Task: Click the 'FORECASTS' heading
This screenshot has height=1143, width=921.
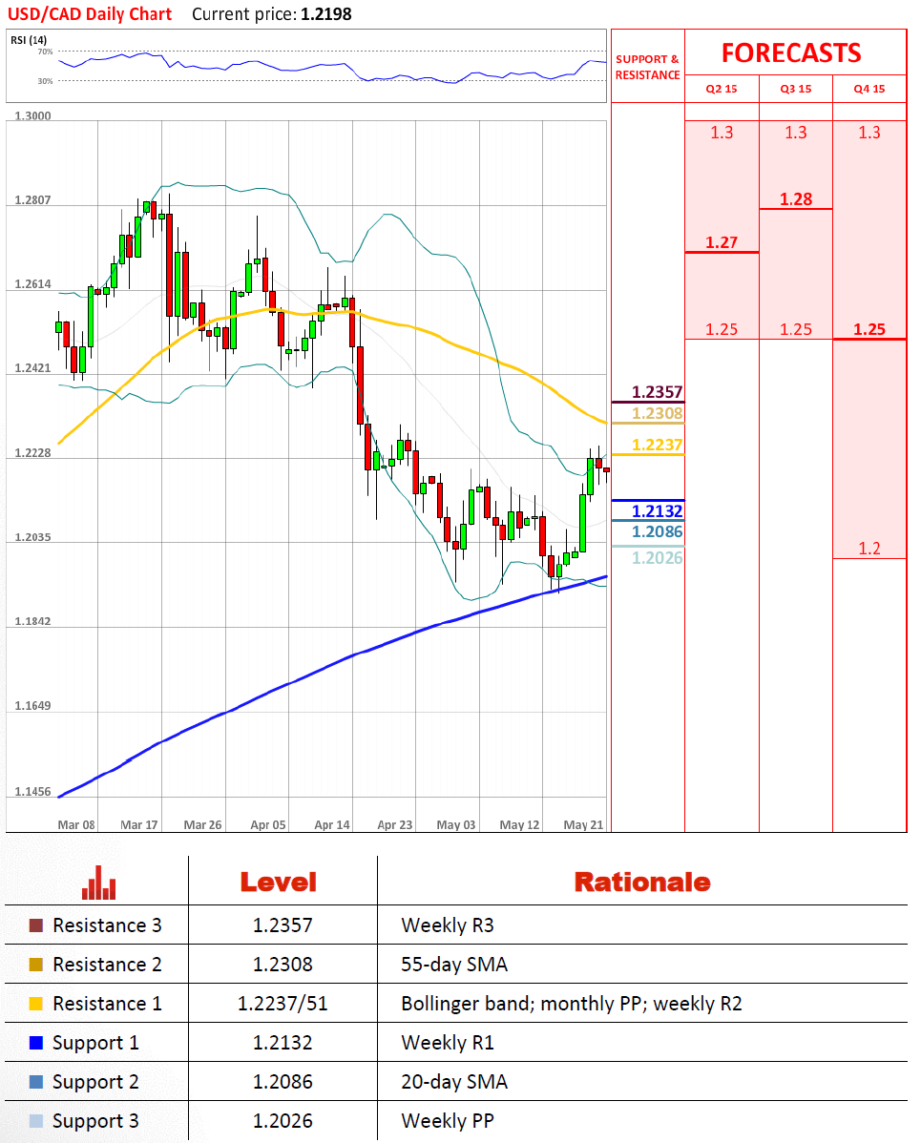Action: 791,53
